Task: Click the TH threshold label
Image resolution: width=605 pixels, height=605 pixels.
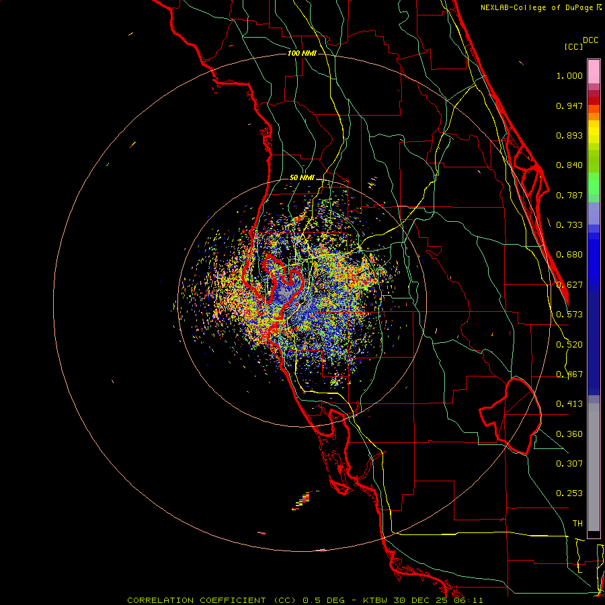Action: tap(577, 524)
